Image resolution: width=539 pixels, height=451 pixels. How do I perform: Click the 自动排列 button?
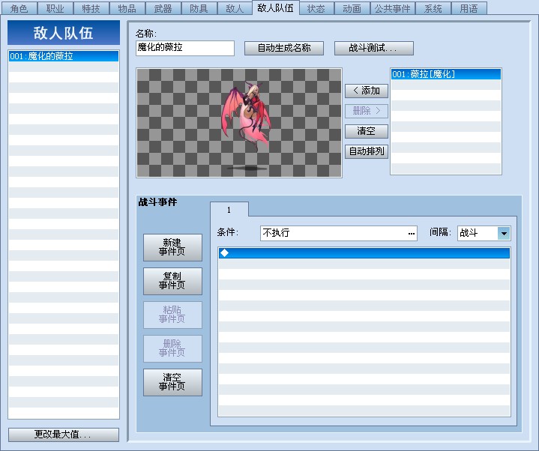pos(367,151)
